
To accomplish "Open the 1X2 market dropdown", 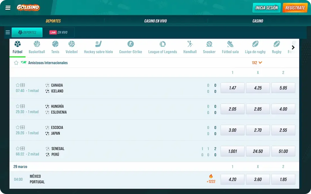I will click(x=257, y=63).
